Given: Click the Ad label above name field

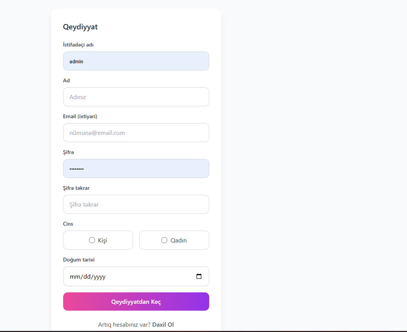Looking at the screenshot, I should pos(67,80).
